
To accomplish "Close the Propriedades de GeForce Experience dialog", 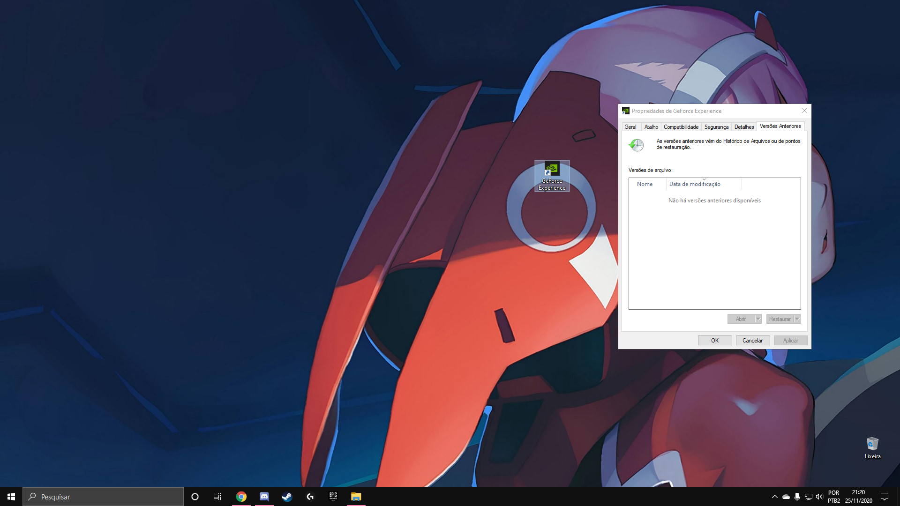I will [804, 111].
